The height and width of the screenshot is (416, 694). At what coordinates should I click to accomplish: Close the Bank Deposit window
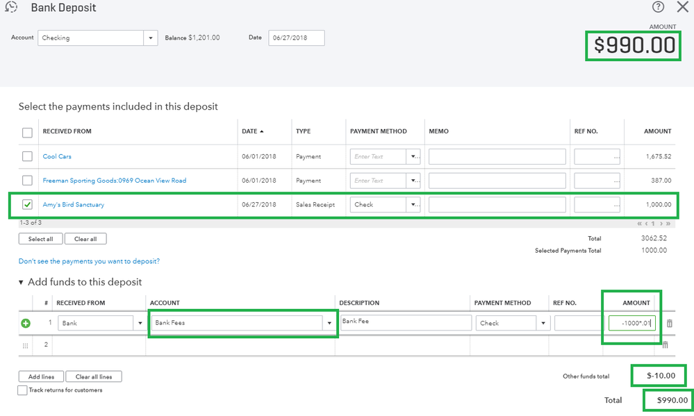[682, 7]
